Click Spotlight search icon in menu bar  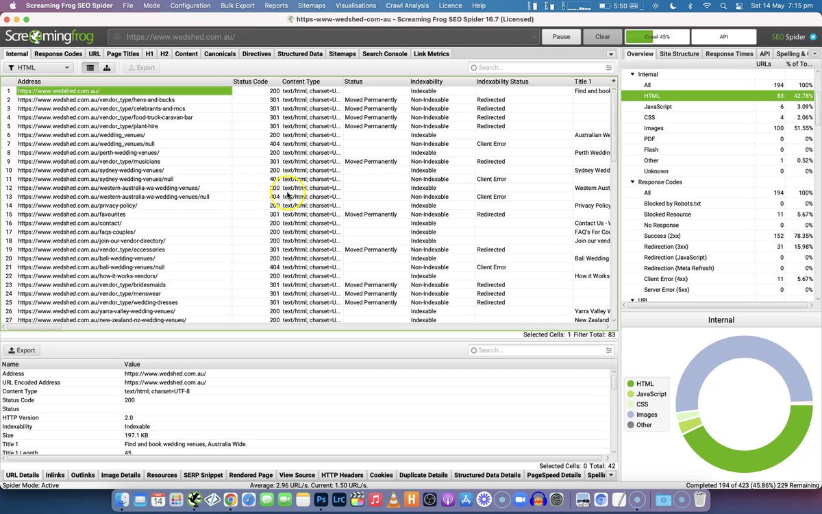725,5
